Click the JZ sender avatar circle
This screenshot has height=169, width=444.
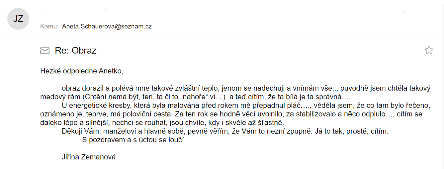(18, 19)
